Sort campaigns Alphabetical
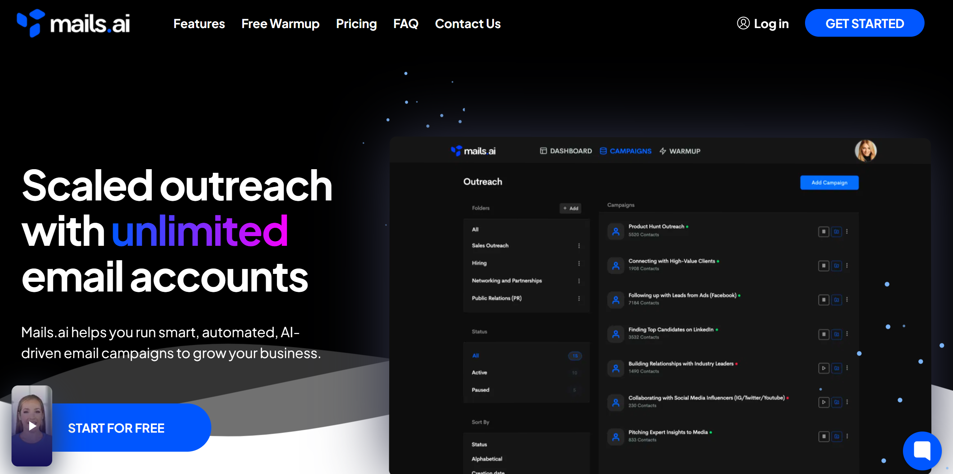 point(487,459)
